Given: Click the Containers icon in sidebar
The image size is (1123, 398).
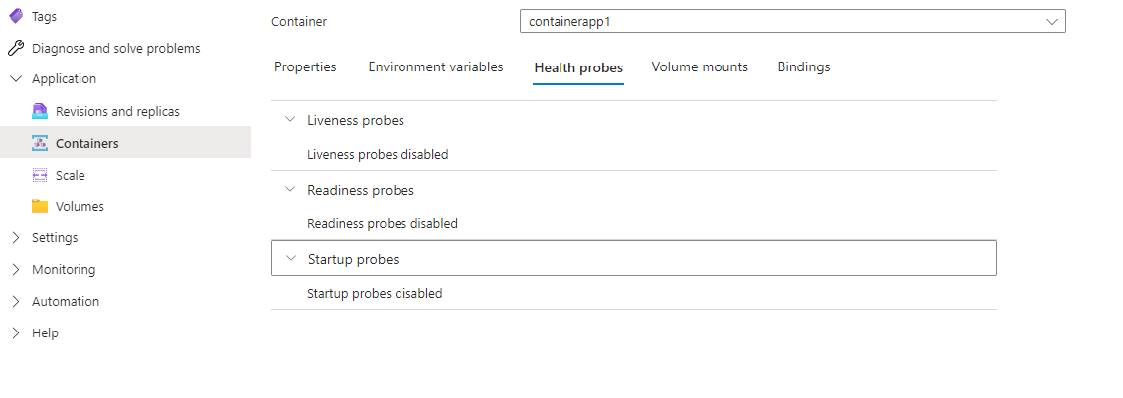Looking at the screenshot, I should (x=40, y=143).
